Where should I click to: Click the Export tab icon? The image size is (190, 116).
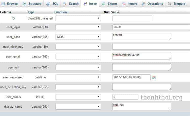(103, 4)
